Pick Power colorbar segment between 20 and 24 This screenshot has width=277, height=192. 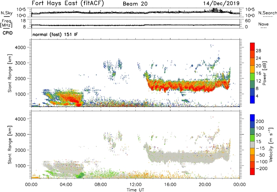(252, 62)
